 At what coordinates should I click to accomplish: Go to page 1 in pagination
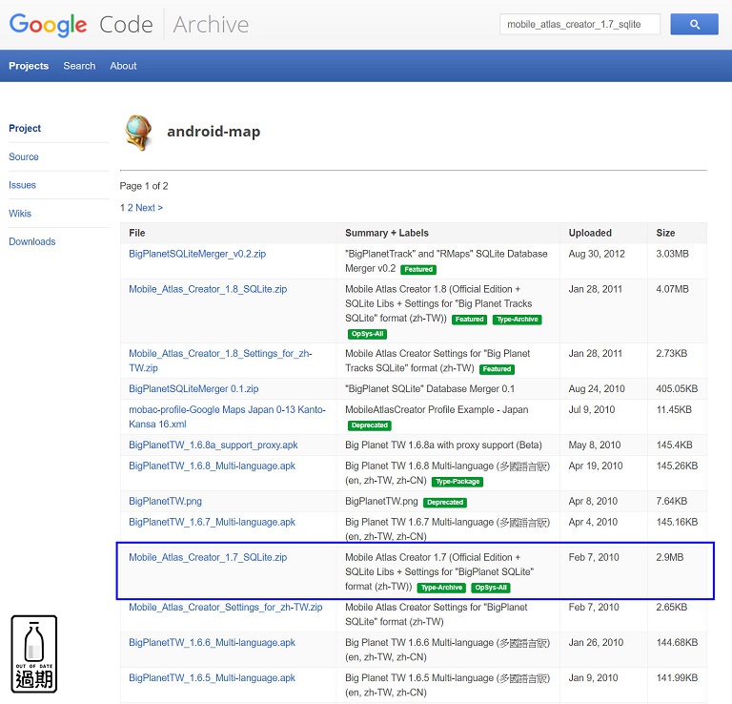pos(122,207)
